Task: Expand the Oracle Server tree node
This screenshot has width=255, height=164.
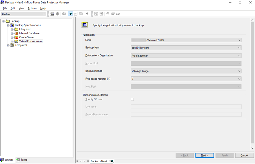Action: click(12, 38)
